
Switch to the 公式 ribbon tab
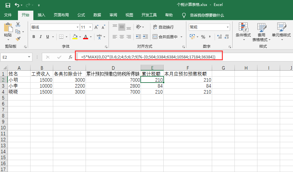click(81, 15)
